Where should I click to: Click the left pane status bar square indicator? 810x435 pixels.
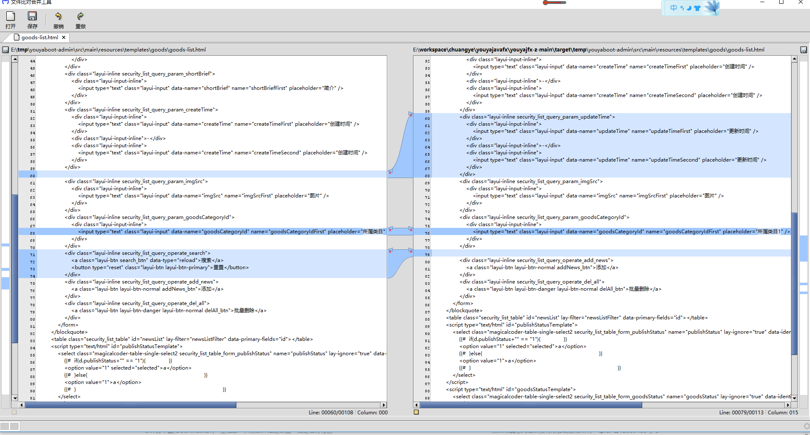[14, 412]
